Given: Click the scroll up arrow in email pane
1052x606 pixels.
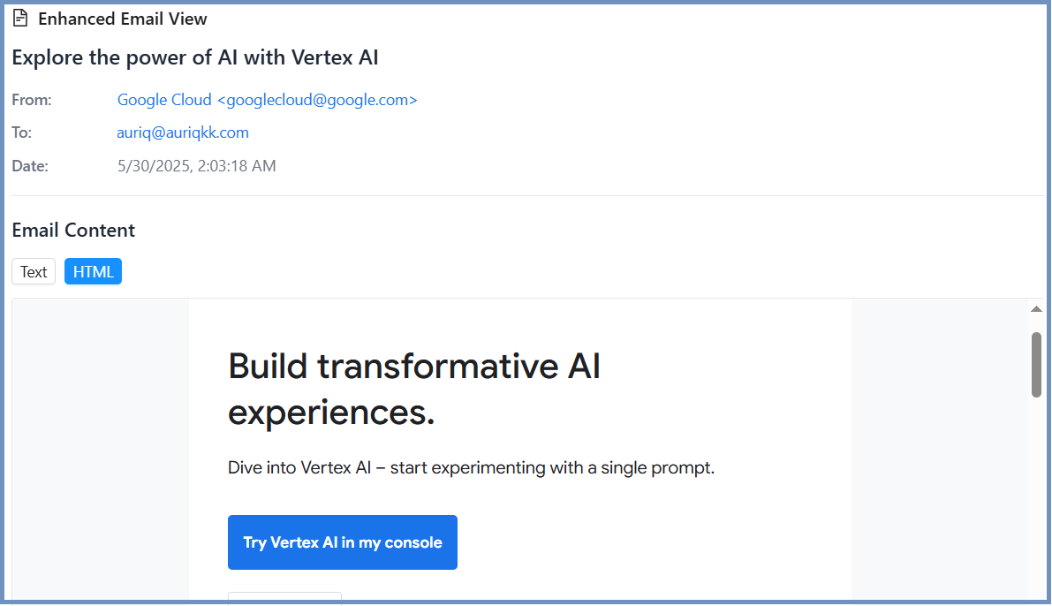Looking at the screenshot, I should [x=1036, y=309].
